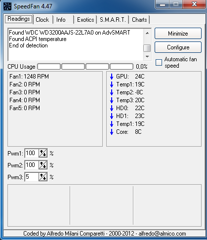Click the arrow icon beside Temp3: 20C

pyautogui.click(x=112, y=100)
